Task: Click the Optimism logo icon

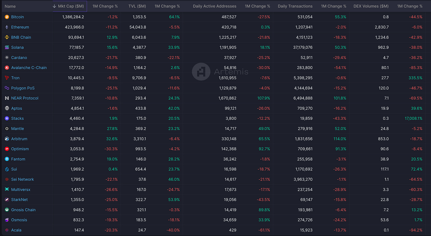Action: (7, 149)
